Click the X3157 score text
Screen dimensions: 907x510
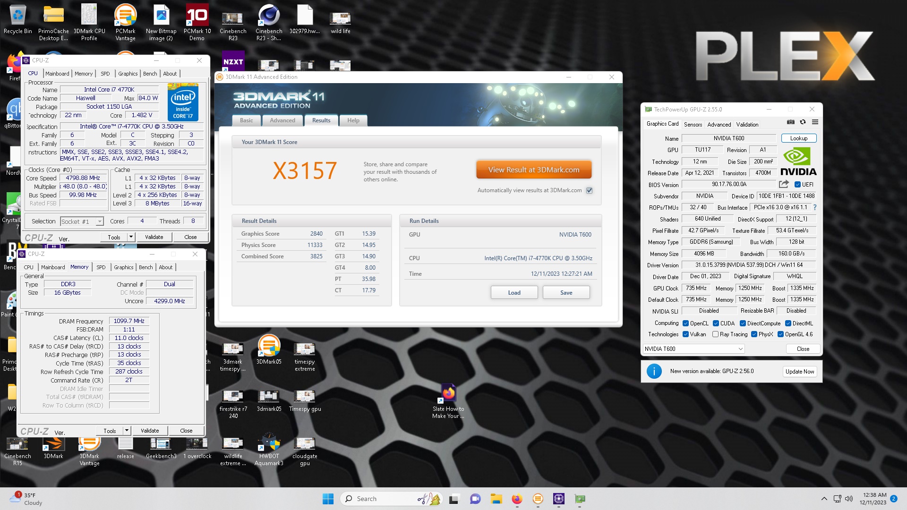tap(305, 170)
